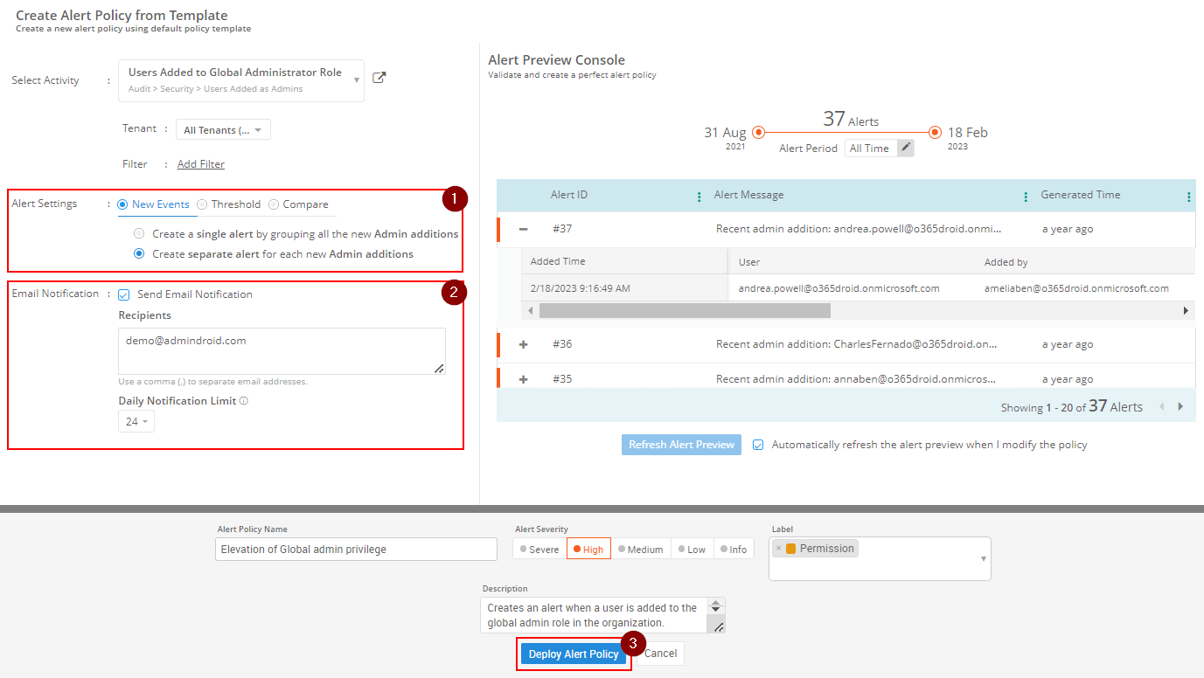This screenshot has height=678, width=1204.
Task: Open Daily Notification Limit dropdown
Action: (136, 422)
